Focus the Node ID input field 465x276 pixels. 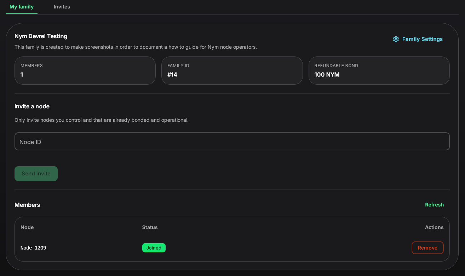[232, 142]
